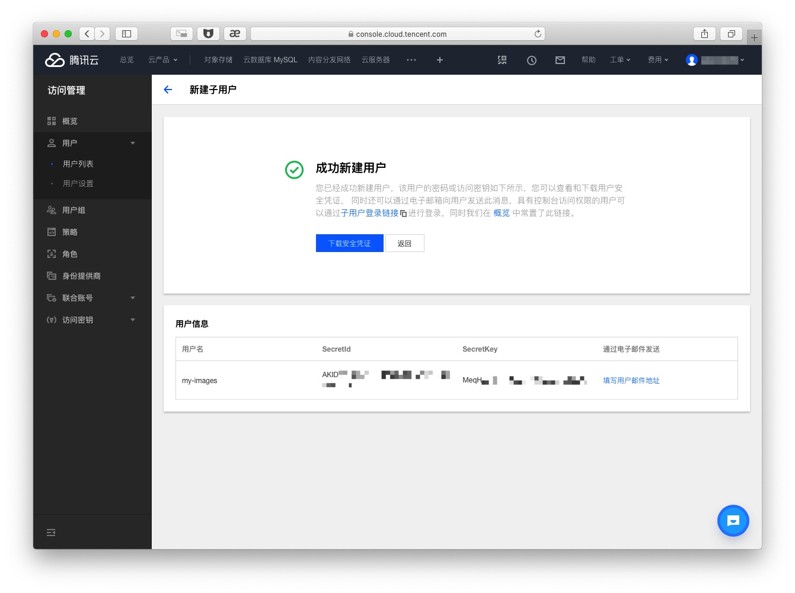
Task: Open the floating chat support button
Action: [x=733, y=521]
